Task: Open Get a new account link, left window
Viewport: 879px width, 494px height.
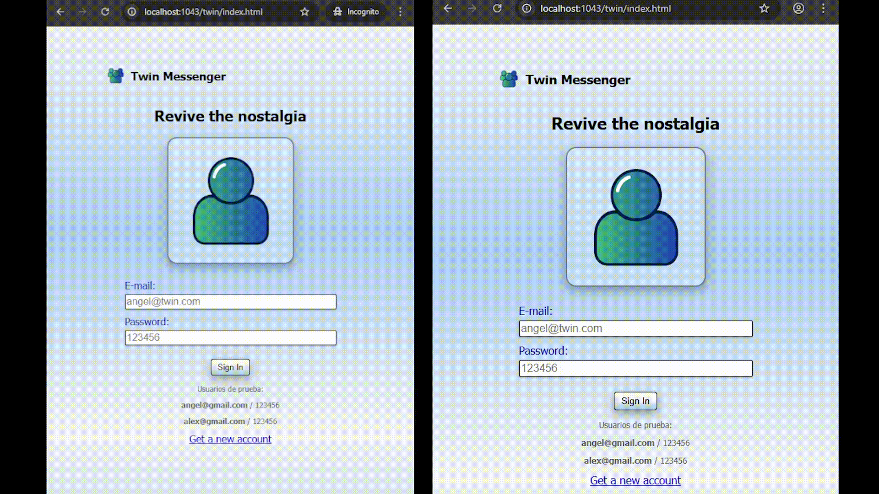Action: click(230, 439)
